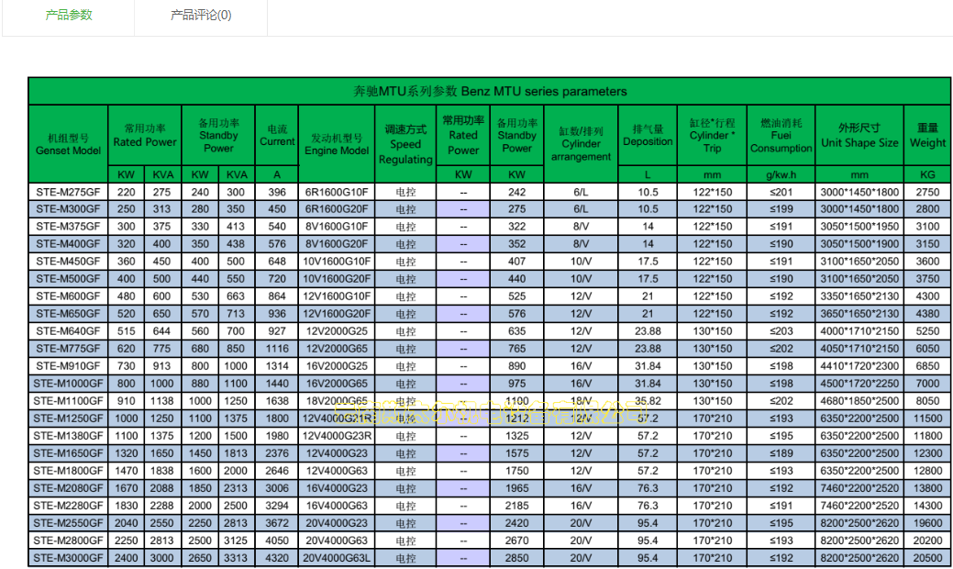Select the Cylinder arrangement header cell
The height and width of the screenshot is (569, 953).
click(581, 144)
